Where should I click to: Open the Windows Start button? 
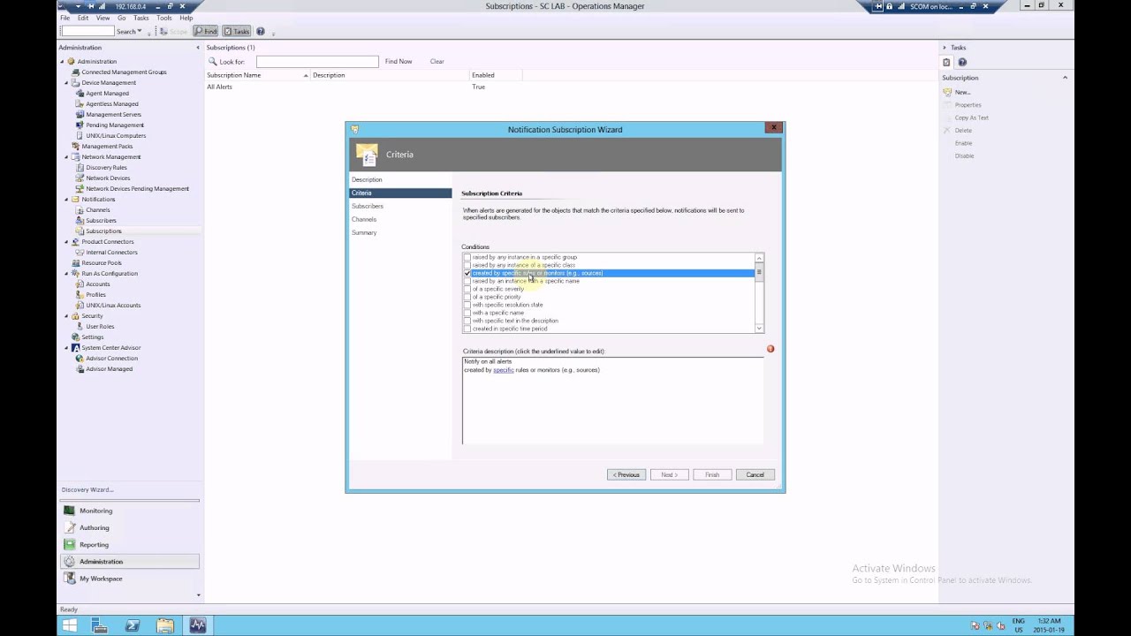(70, 625)
